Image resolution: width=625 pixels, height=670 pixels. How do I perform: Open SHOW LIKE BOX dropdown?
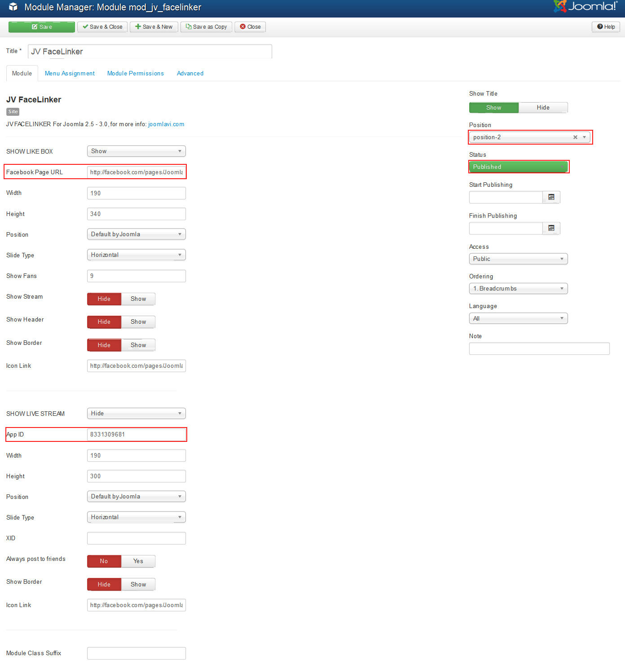click(136, 151)
